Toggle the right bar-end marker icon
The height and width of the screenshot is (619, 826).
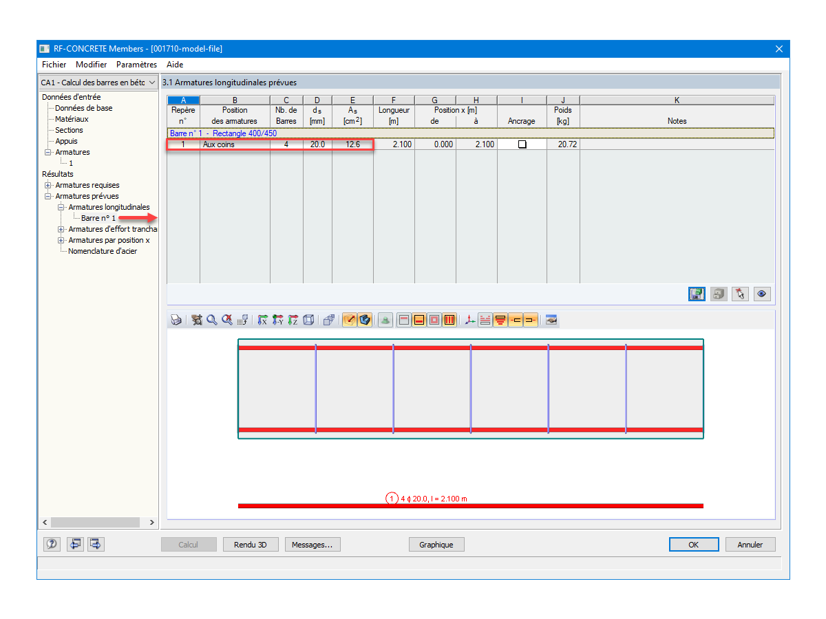531,320
